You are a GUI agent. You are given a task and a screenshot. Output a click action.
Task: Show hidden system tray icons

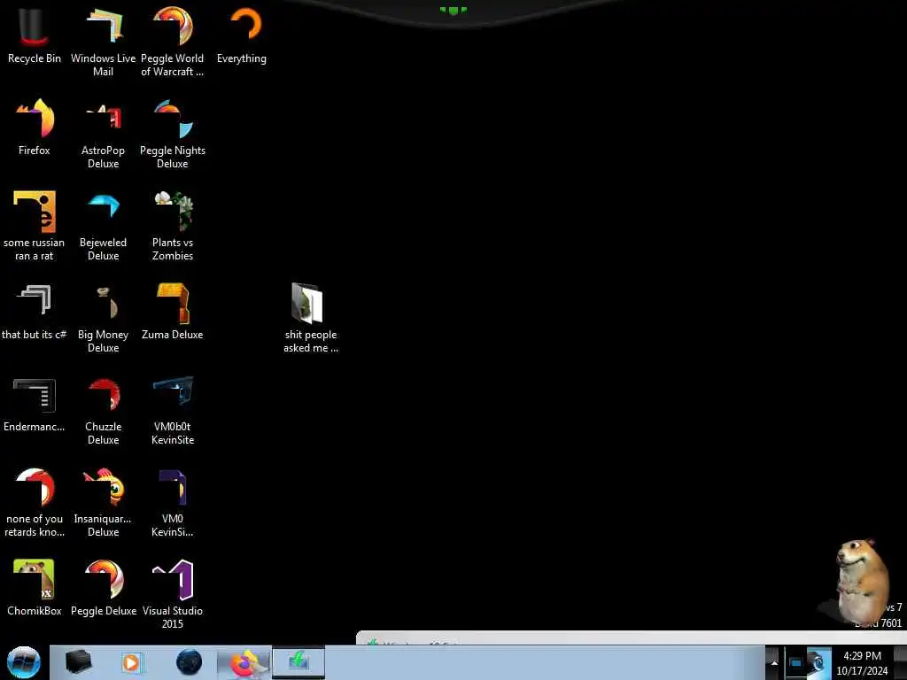coord(774,663)
